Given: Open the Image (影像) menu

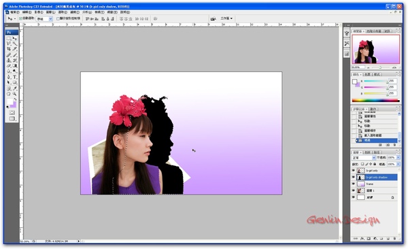Looking at the screenshot, I should 39,12.
